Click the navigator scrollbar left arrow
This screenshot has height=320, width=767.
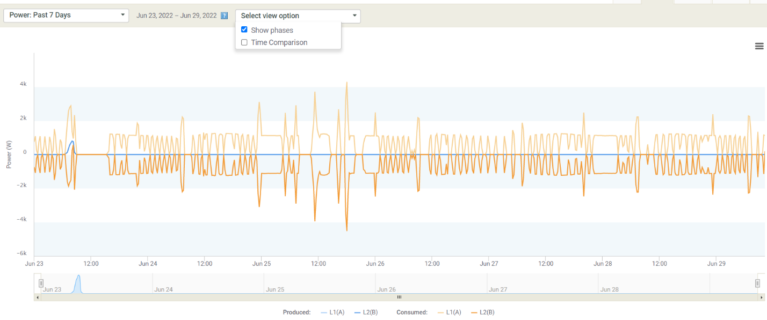coord(37,297)
